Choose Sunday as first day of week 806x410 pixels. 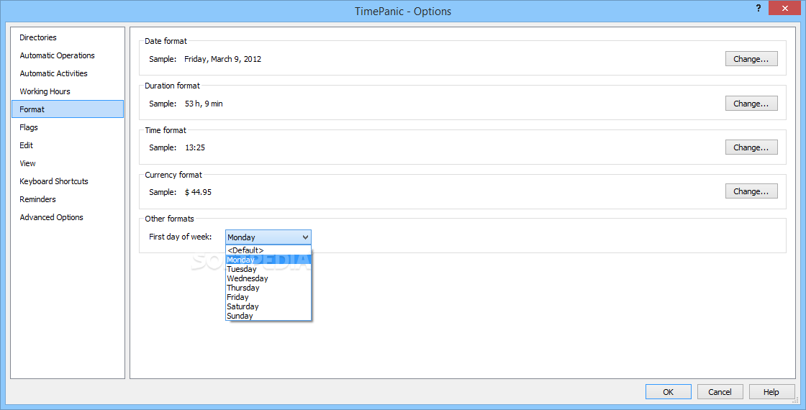268,316
